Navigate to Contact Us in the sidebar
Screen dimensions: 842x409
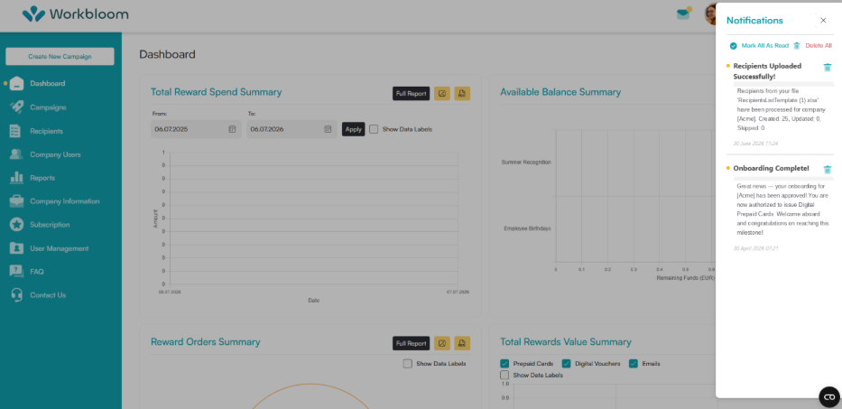point(48,295)
